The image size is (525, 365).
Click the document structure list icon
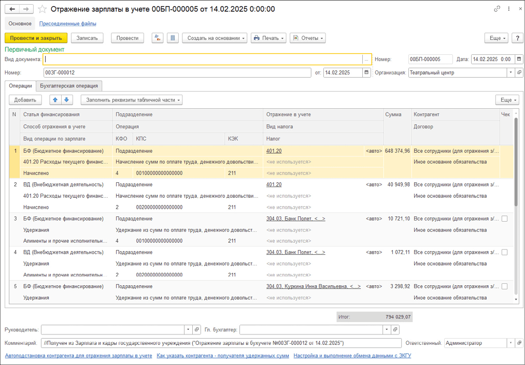pos(173,38)
